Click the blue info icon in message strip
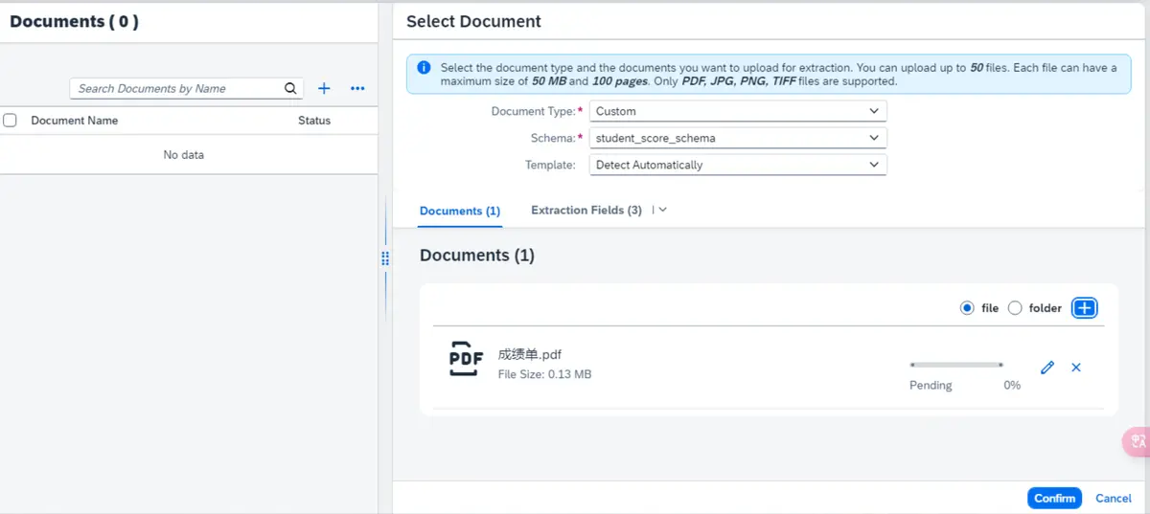 pyautogui.click(x=424, y=68)
